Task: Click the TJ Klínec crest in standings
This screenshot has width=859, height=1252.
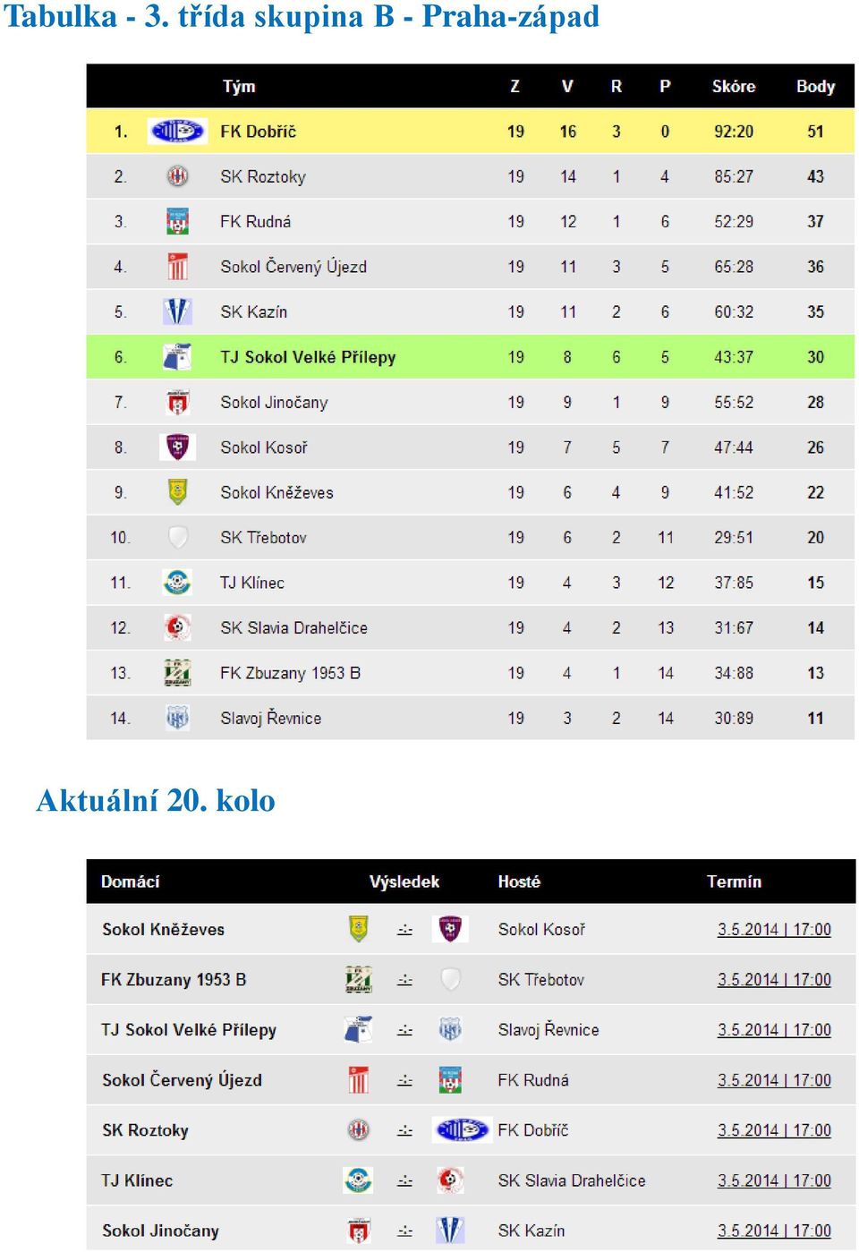Action: [177, 583]
